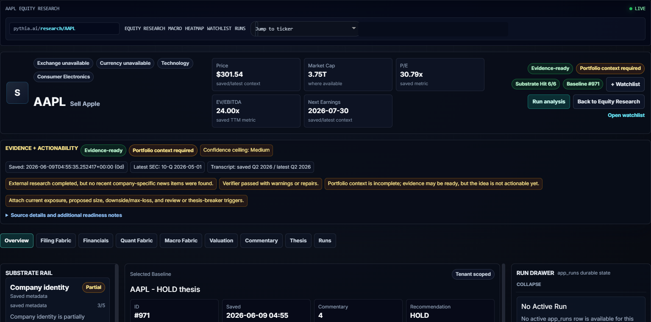
Task: Click the No Active Run heading
Action: tap(544, 306)
